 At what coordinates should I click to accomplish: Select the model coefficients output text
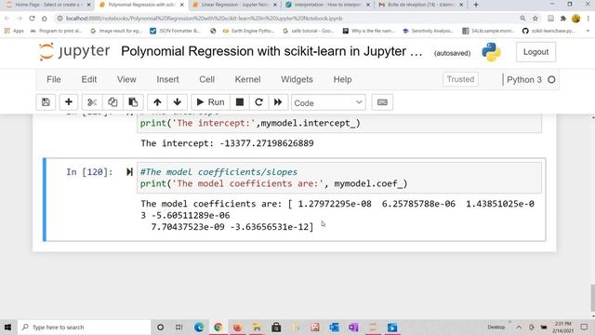tap(337, 215)
